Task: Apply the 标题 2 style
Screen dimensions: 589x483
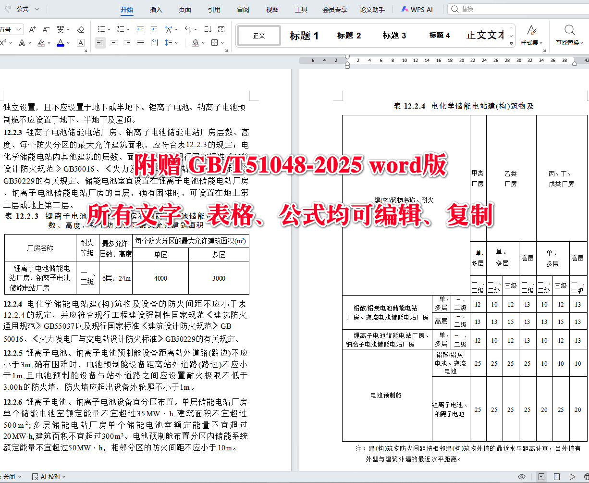Action: [349, 36]
